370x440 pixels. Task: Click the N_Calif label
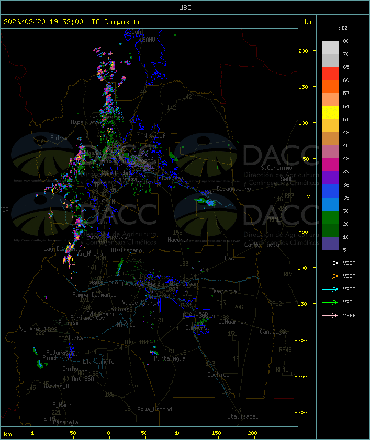154,136
